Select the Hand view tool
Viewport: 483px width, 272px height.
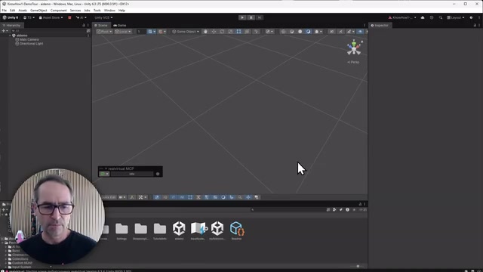point(205,32)
